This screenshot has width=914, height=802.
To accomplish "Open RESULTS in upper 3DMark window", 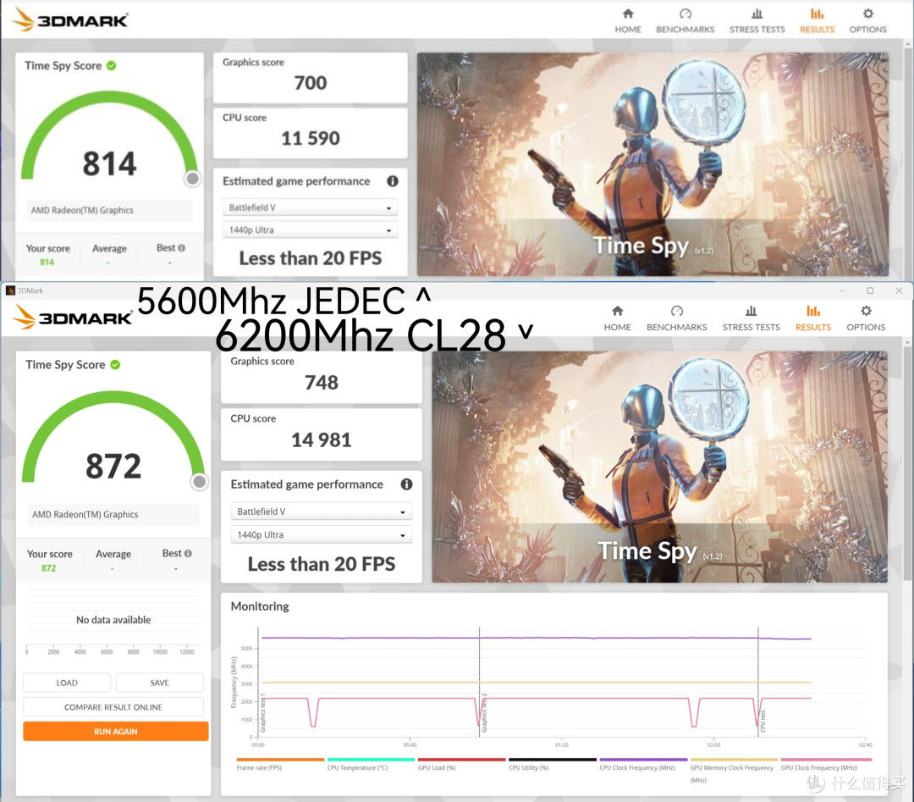I will coord(817,21).
